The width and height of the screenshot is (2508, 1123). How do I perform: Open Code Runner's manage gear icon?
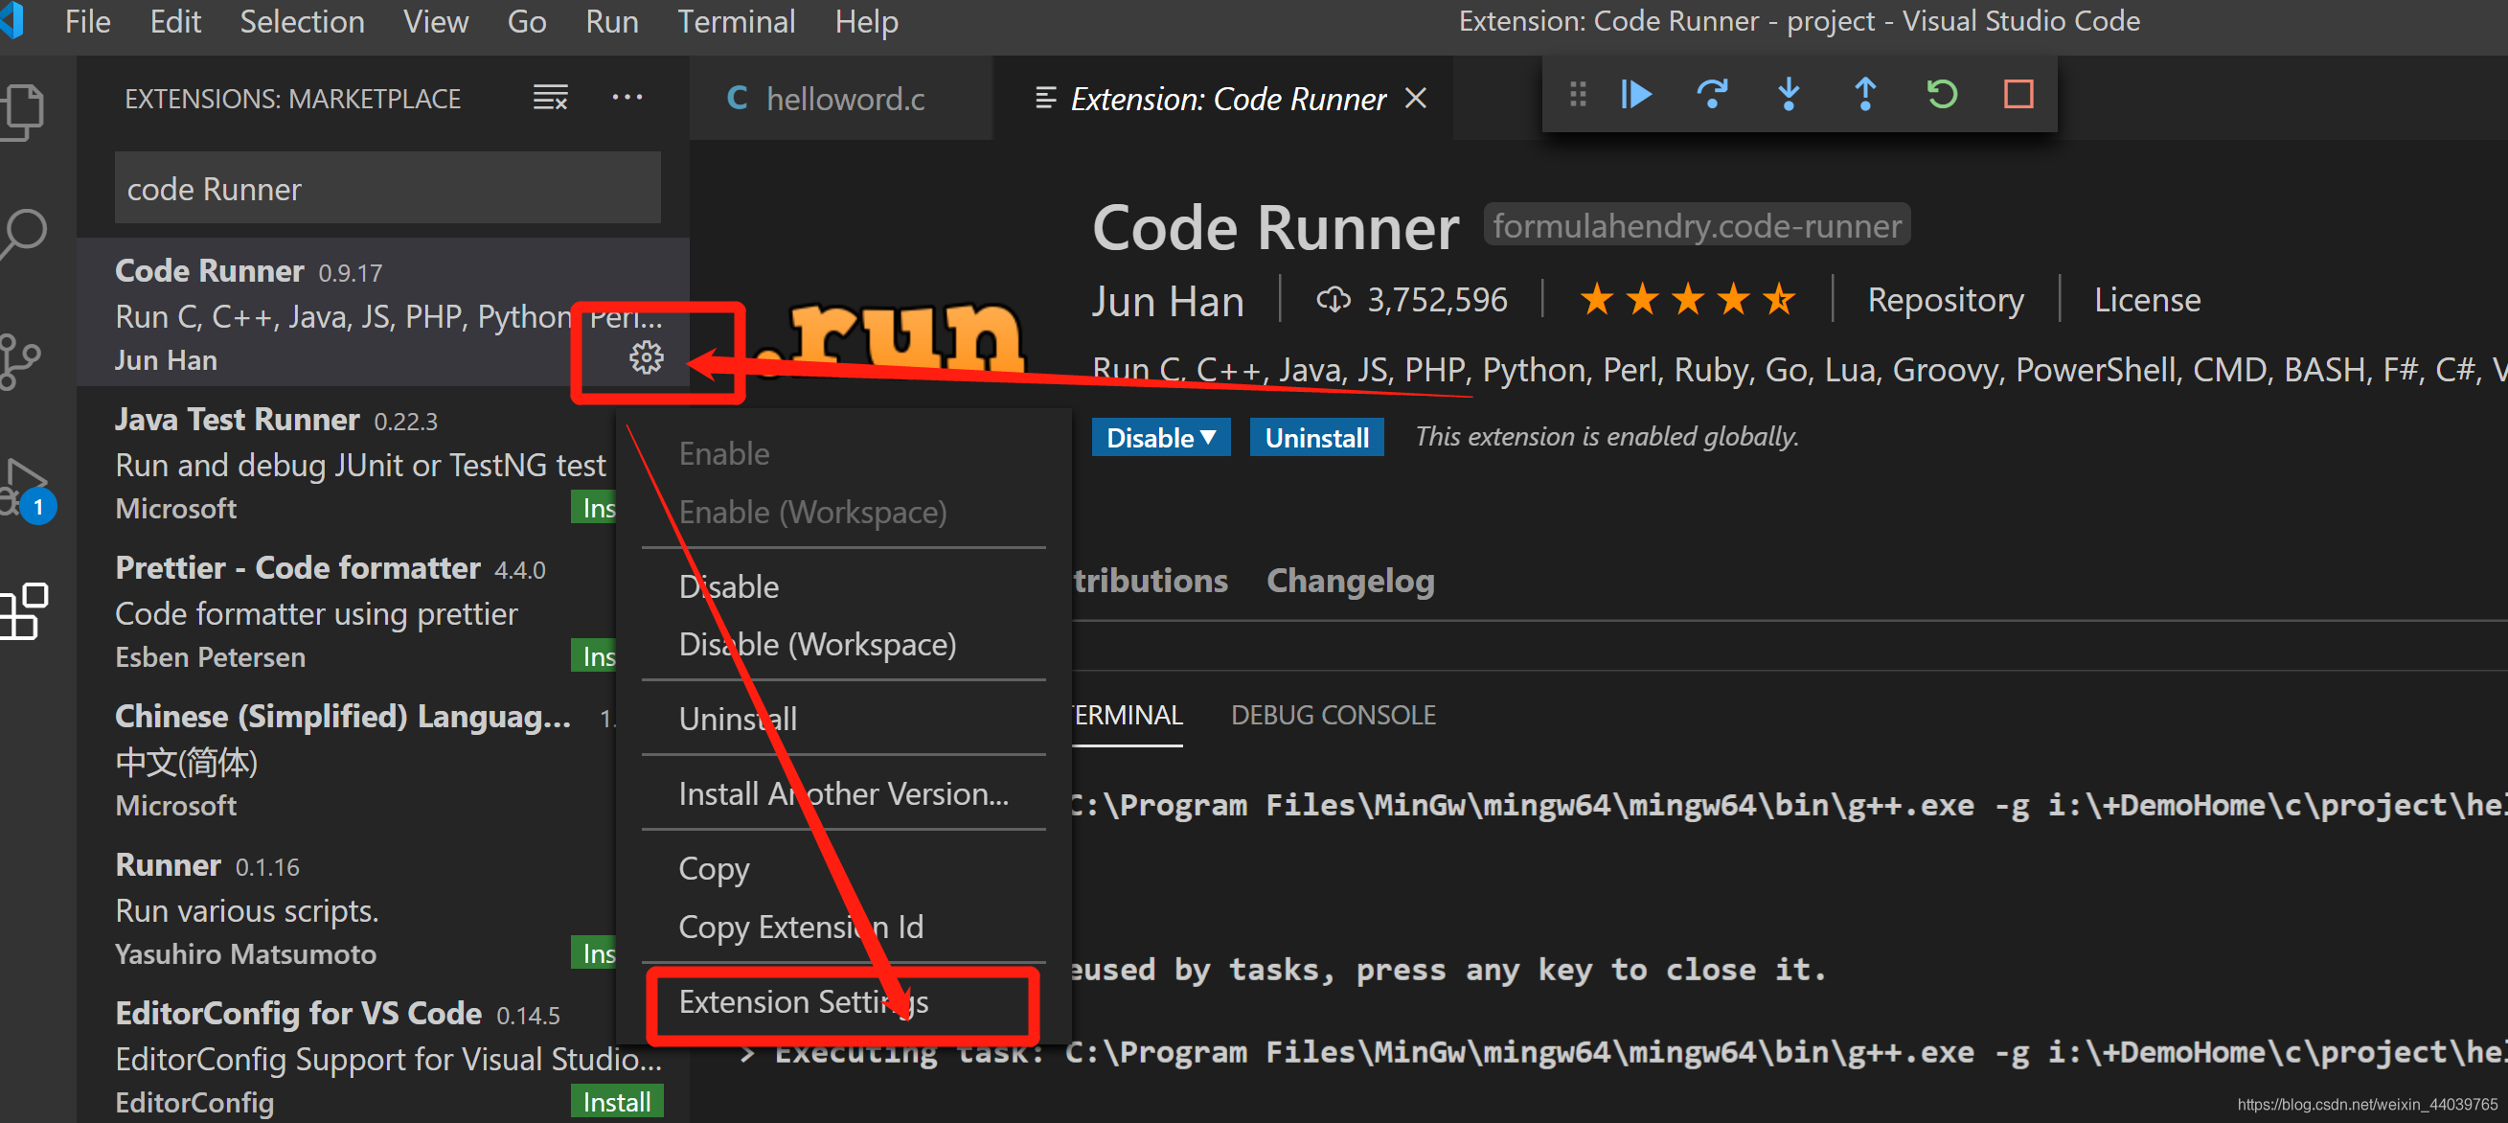tap(647, 358)
